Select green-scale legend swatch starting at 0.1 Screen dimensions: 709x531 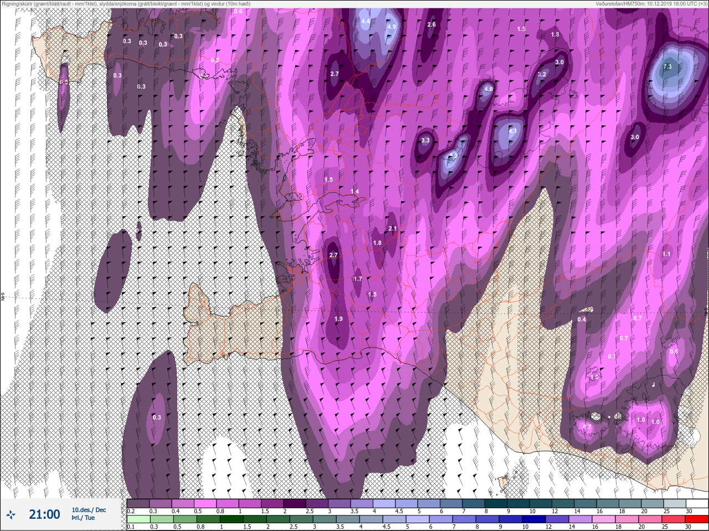click(x=138, y=519)
